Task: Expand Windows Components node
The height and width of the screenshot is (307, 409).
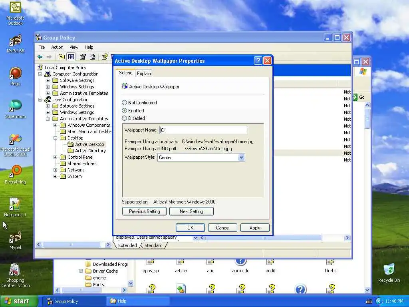Action: (55, 125)
